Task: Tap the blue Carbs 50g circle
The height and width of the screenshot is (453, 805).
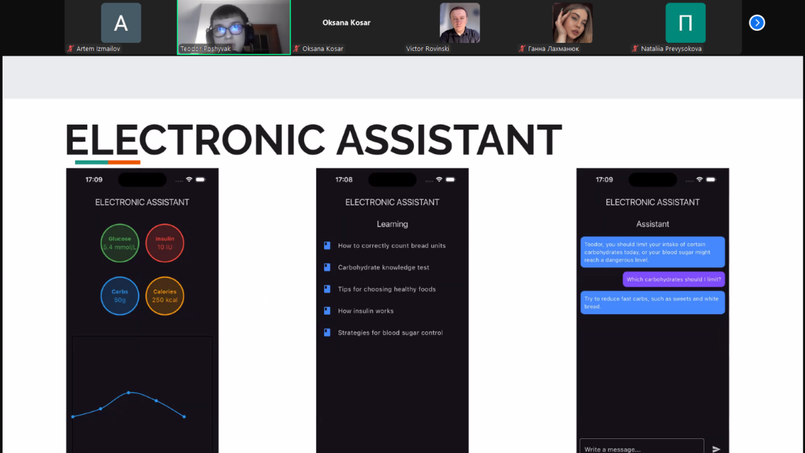Action: coord(120,296)
